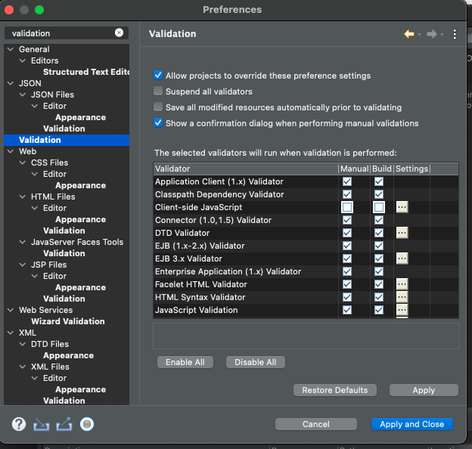
Task: Open settings for HTML Syntax Validator
Action: (x=402, y=297)
